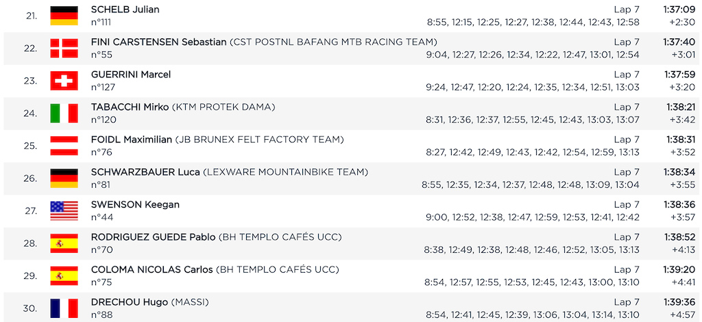This screenshot has height=322, width=702.
Task: Click the MASSI team label
Action: coord(189,302)
